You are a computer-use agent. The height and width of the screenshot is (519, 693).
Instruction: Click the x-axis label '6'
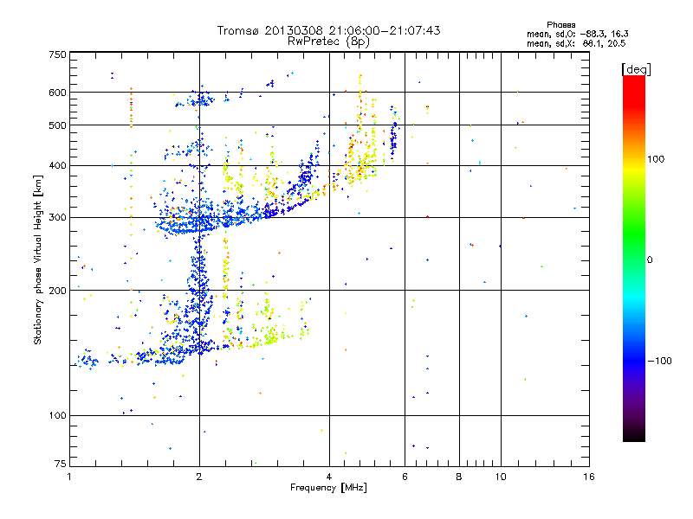tap(405, 477)
